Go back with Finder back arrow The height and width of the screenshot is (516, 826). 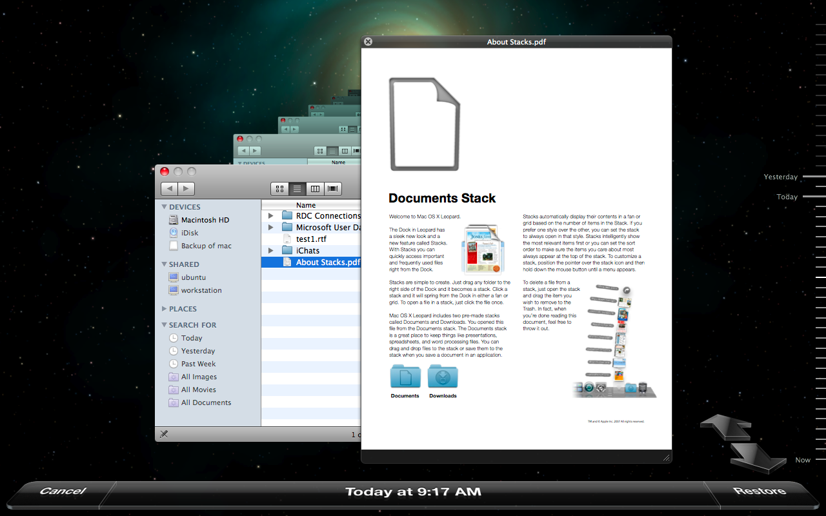169,189
